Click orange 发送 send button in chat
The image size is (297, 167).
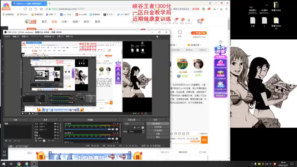click(x=205, y=140)
